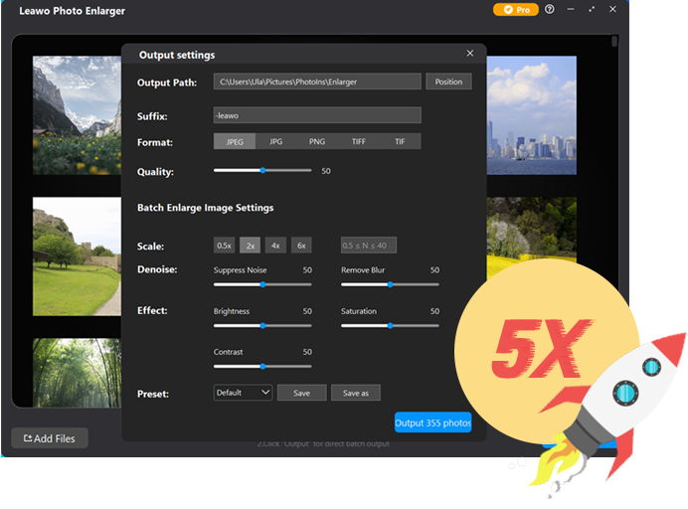Click the custom scale field 0.5 ≤ N ≤ 40
Screen dimensions: 688x509
369,246
